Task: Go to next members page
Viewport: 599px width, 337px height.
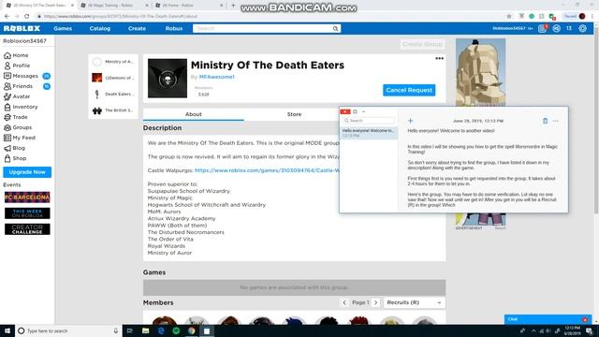Action: pos(376,302)
